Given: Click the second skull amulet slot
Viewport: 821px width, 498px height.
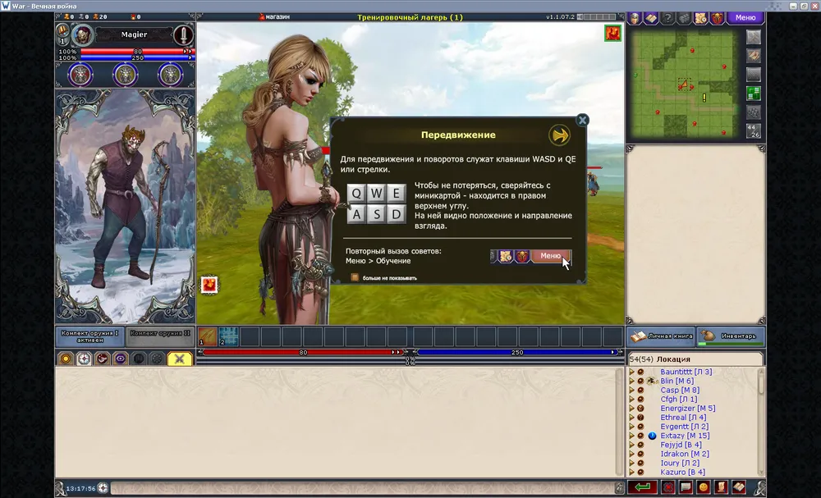Looking at the screenshot, I should point(125,75).
